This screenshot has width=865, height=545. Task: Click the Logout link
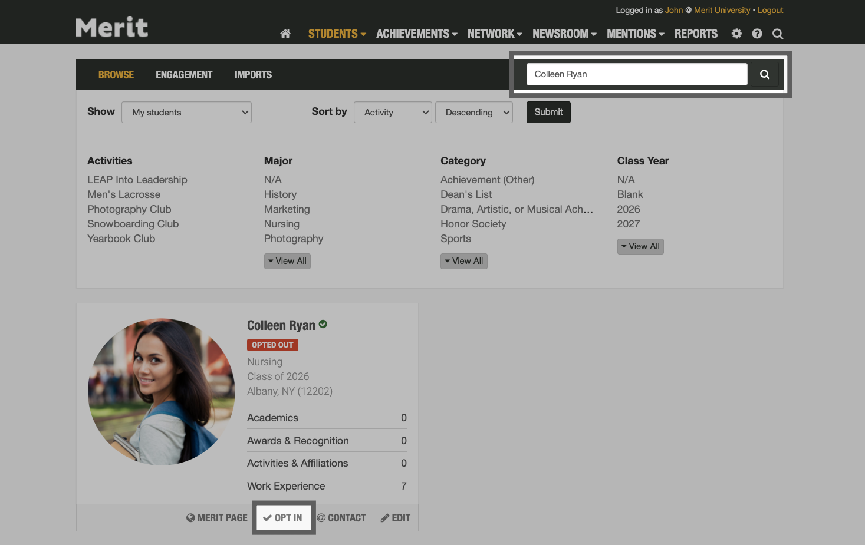point(770,10)
